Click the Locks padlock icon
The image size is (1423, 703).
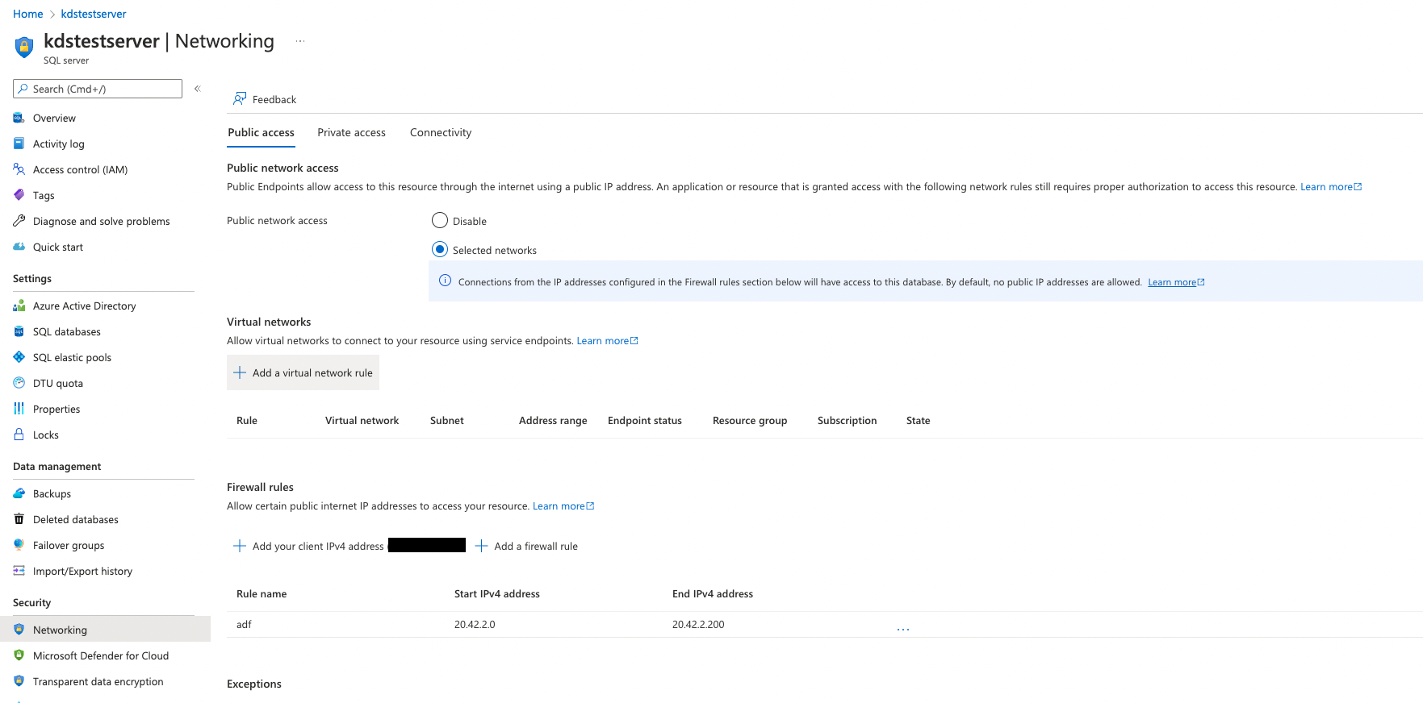[x=19, y=435]
